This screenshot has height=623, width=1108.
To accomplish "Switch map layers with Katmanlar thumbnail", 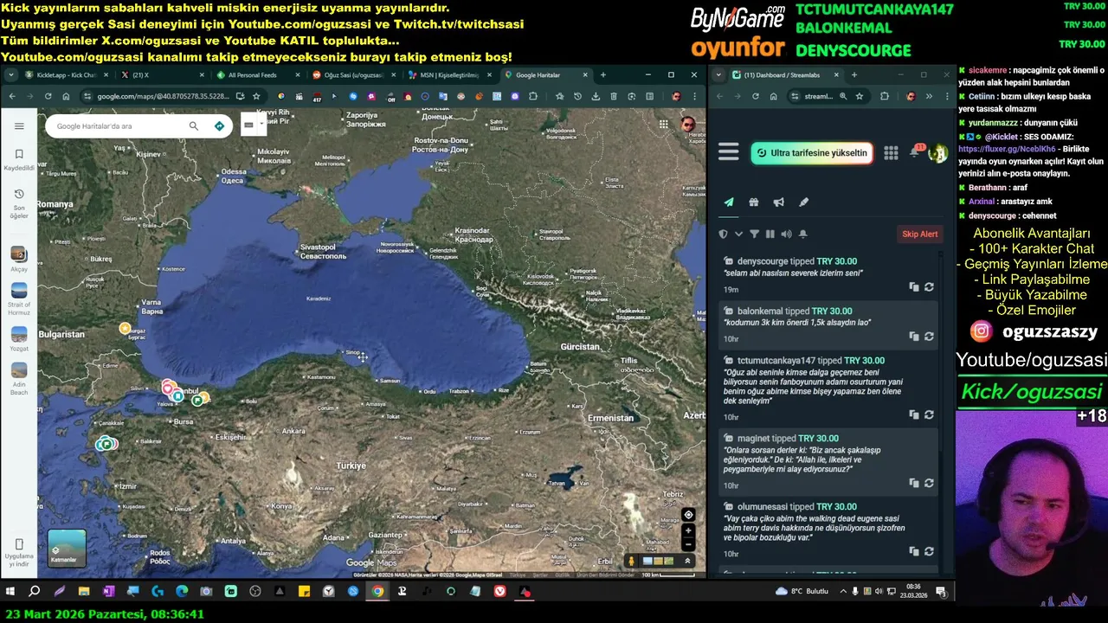I will coord(67,548).
